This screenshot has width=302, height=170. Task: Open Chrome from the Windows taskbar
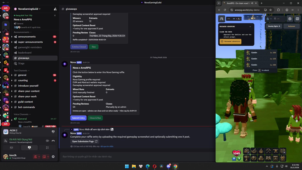(175, 166)
